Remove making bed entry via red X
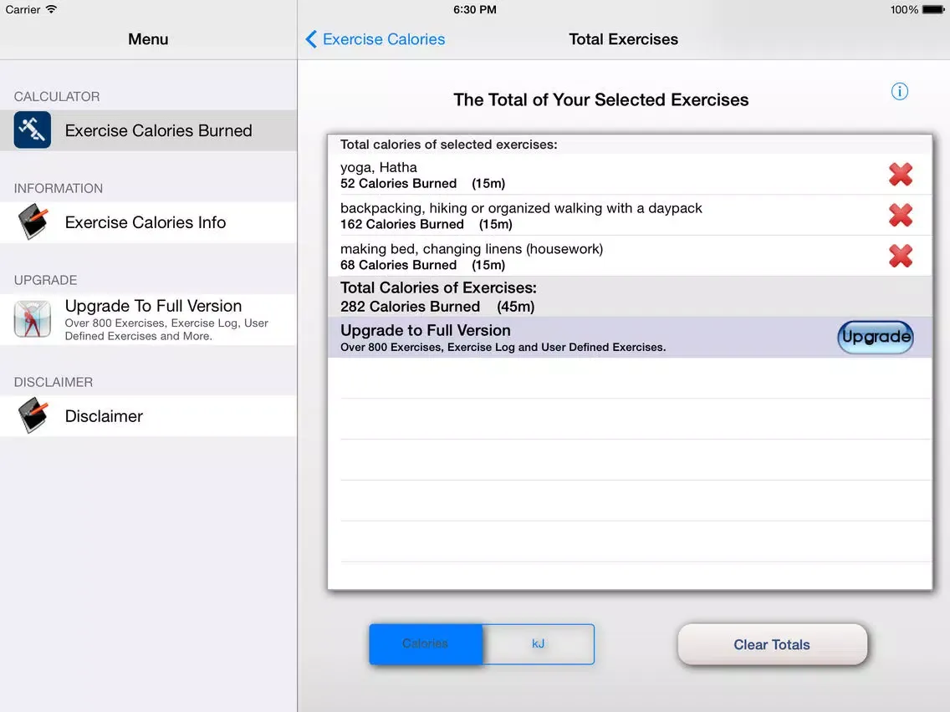Viewport: 950px width, 712px height. tap(901, 256)
